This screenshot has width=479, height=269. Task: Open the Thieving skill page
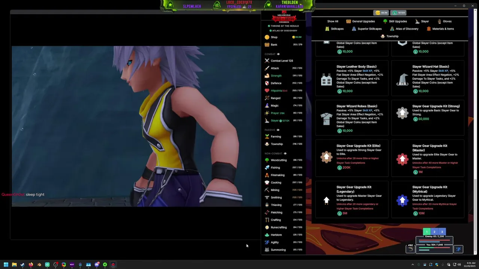tap(284, 205)
